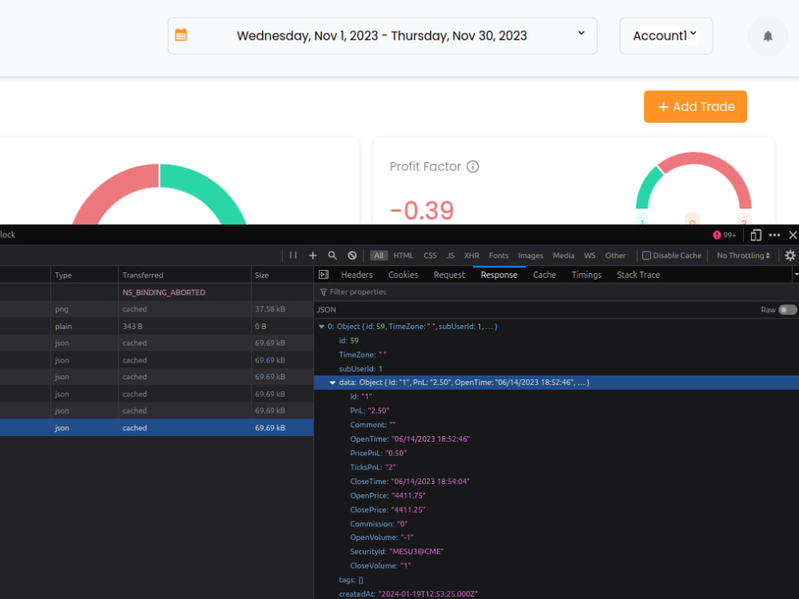Collapse the request list pane icon
The image size is (799, 599).
pyautogui.click(x=324, y=275)
